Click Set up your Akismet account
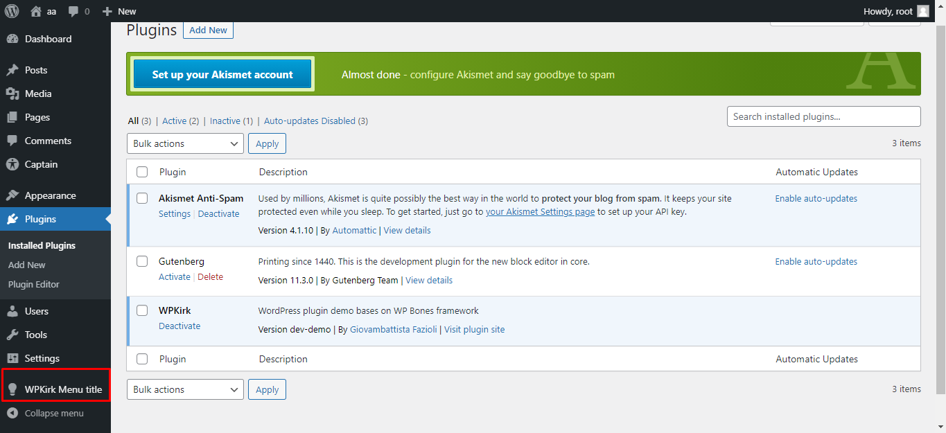The height and width of the screenshot is (433, 946). [222, 74]
